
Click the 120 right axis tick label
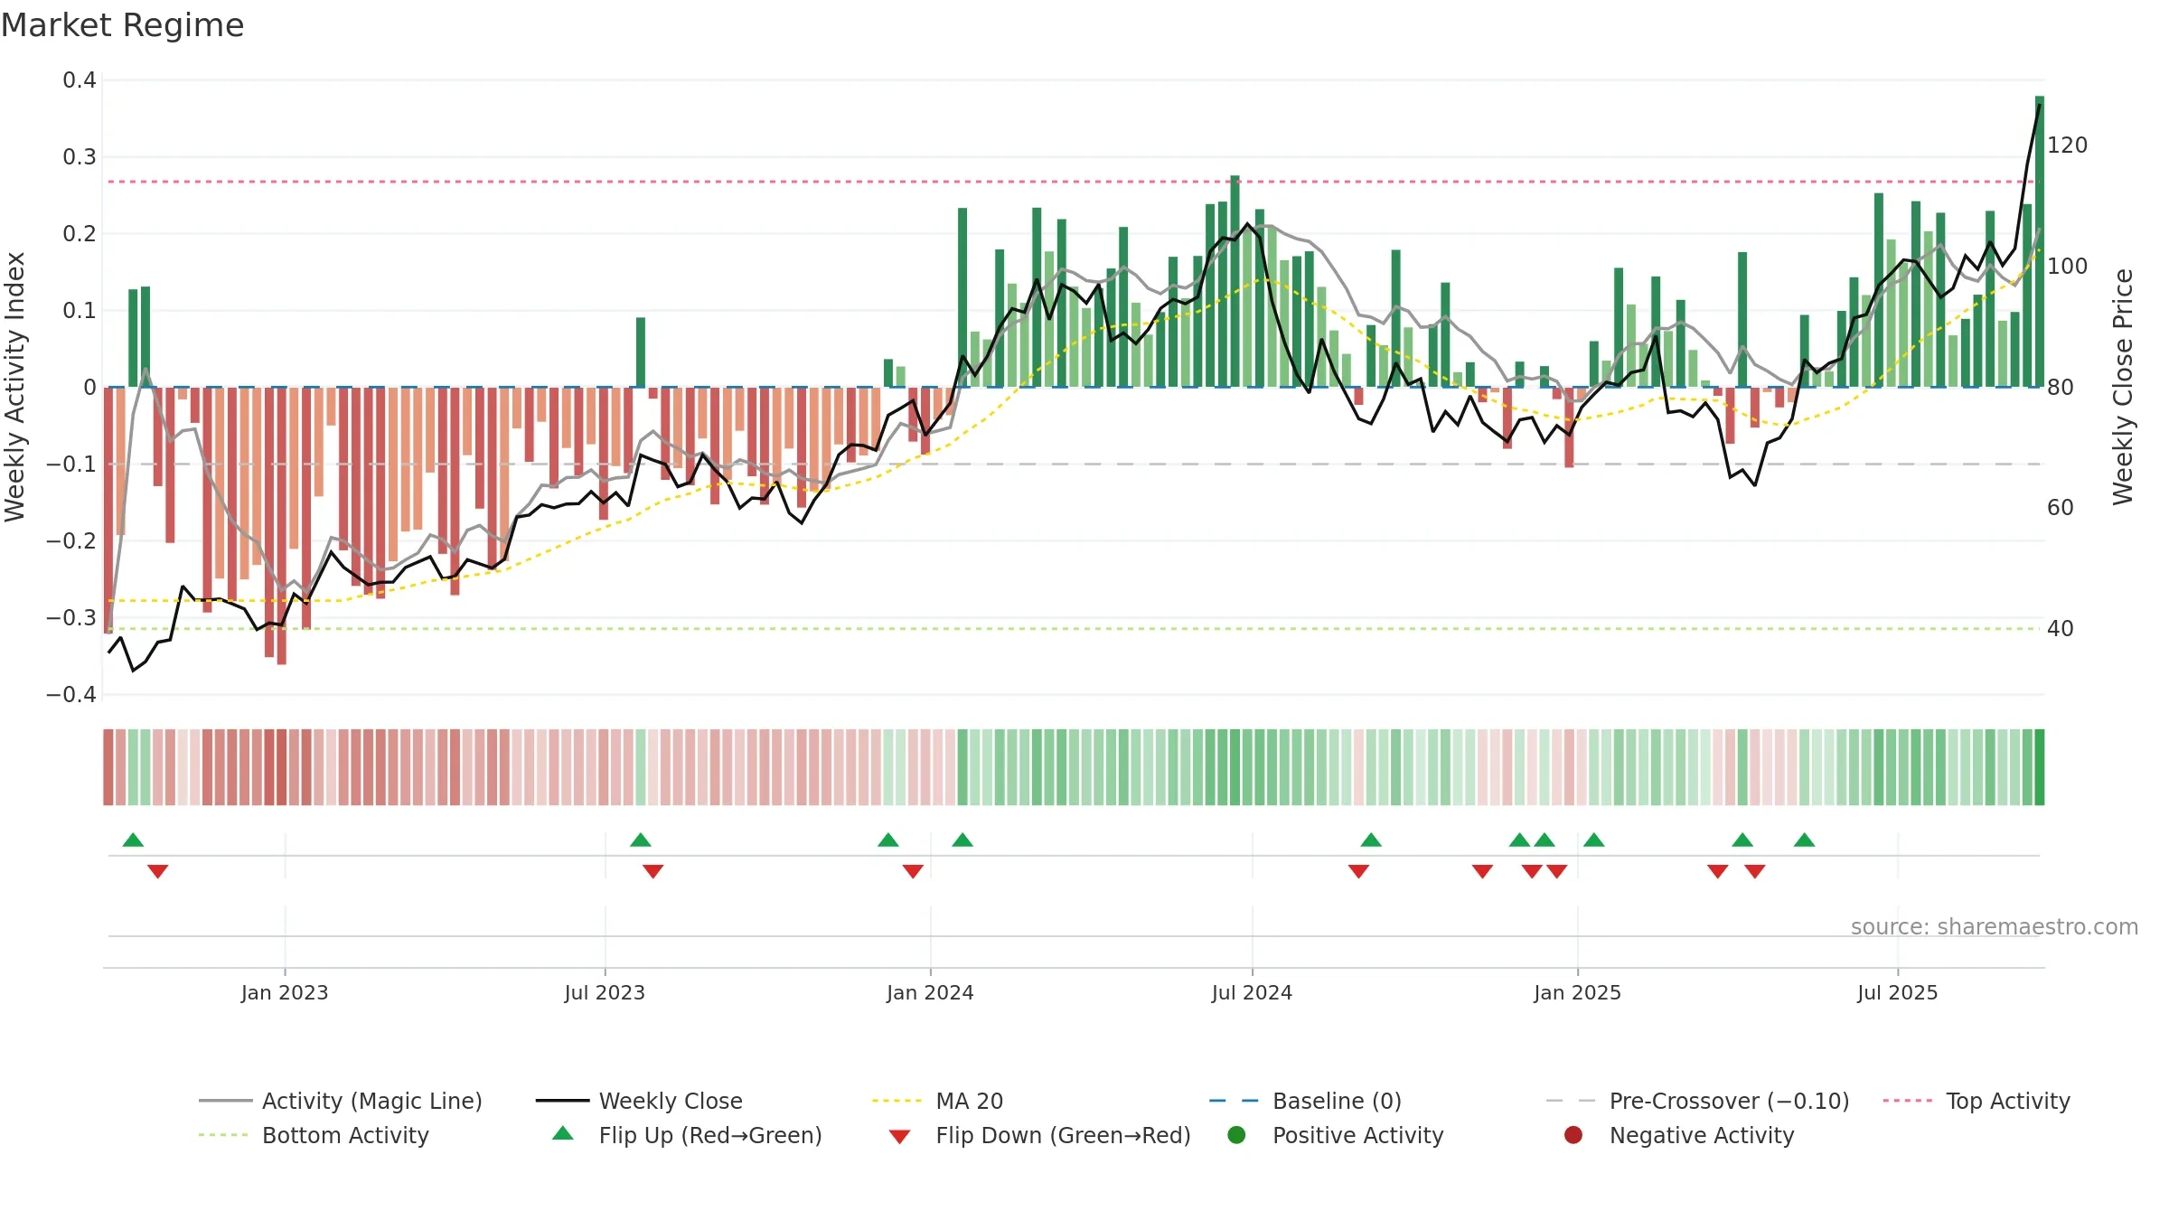tap(2068, 145)
